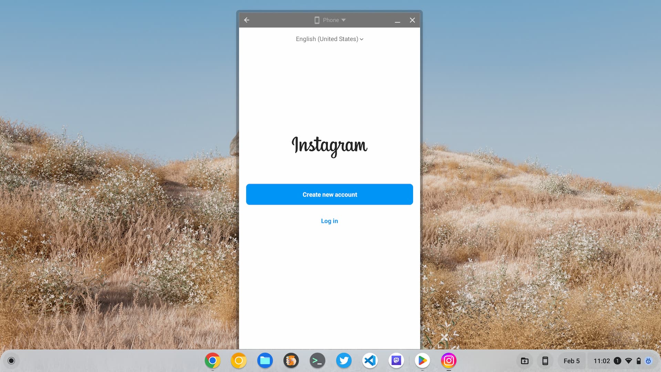Open file manager from taskbar
661x372 pixels.
pyautogui.click(x=265, y=360)
